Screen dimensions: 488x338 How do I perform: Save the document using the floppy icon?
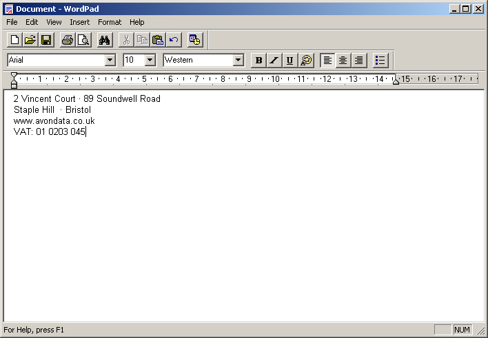(46, 40)
